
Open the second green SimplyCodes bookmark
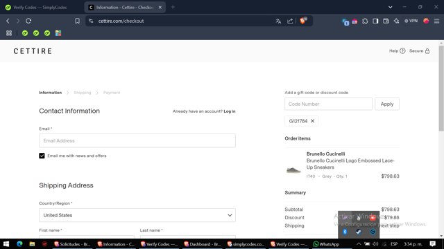click(x=36, y=33)
